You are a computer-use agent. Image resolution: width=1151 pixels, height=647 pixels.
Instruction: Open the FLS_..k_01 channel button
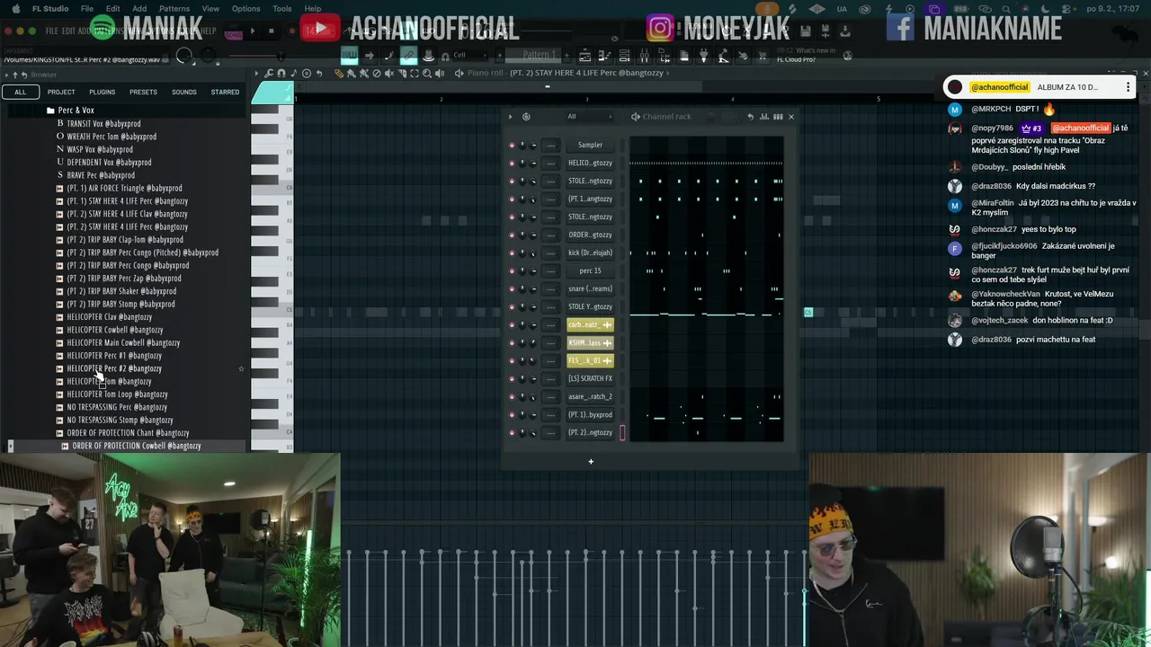(590, 360)
